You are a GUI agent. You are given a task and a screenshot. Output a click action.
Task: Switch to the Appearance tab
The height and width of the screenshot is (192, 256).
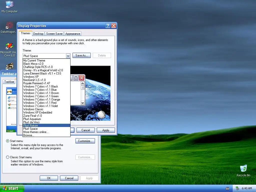click(73, 34)
